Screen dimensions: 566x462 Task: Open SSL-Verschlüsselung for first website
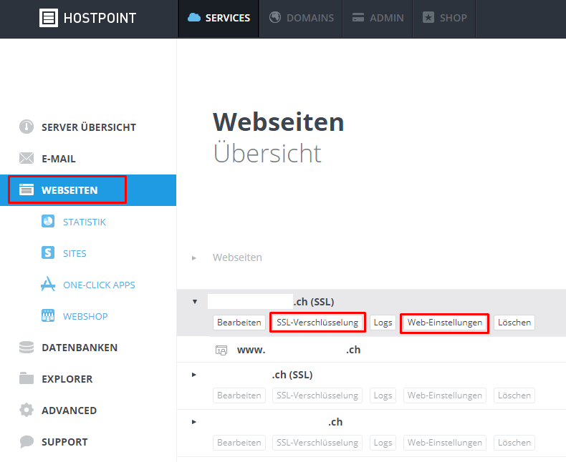point(317,322)
